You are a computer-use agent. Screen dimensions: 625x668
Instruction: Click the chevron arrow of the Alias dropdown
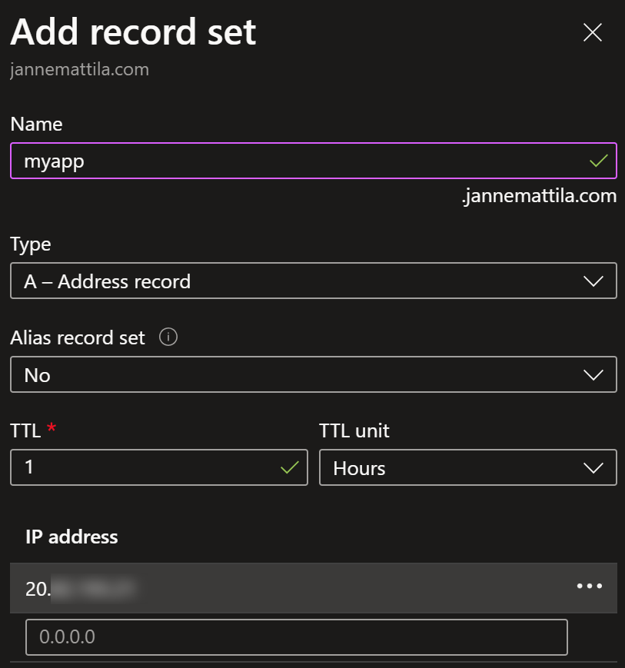point(593,375)
